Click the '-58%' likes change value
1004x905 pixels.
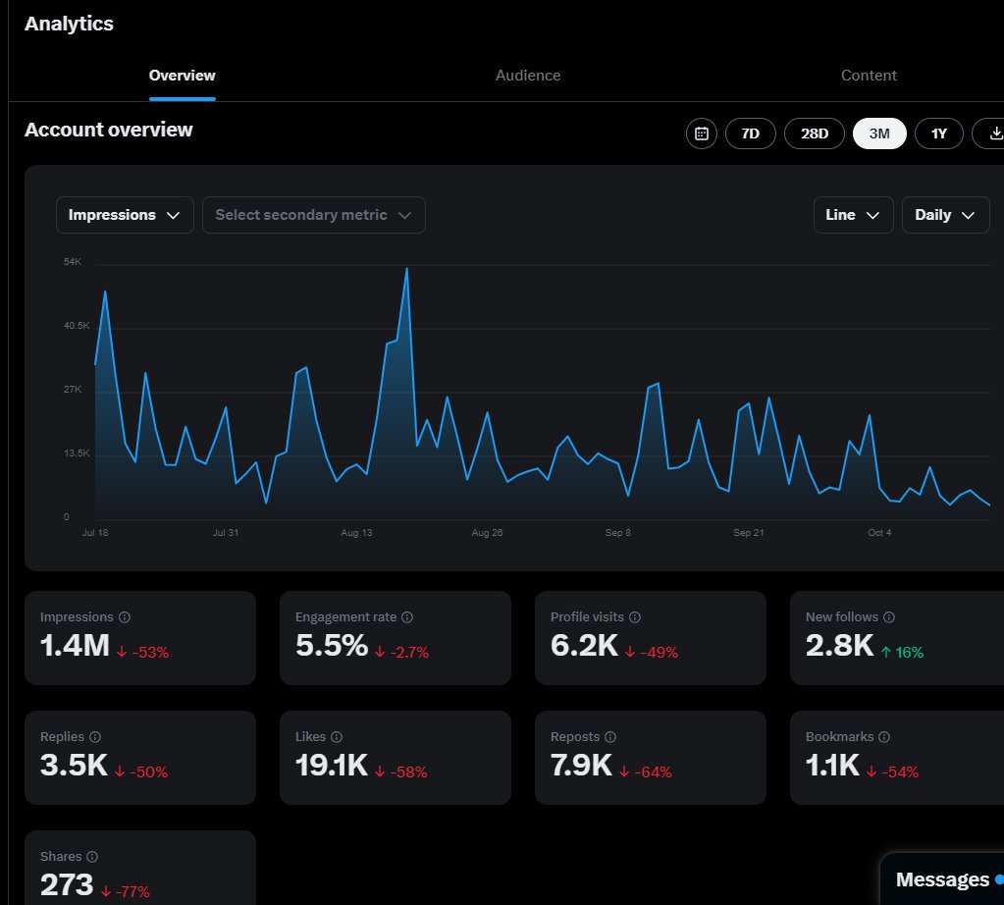tap(408, 772)
